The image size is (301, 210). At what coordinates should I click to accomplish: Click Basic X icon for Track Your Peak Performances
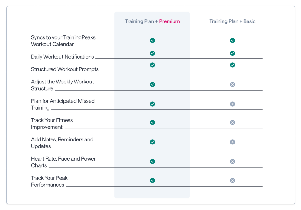point(232,180)
